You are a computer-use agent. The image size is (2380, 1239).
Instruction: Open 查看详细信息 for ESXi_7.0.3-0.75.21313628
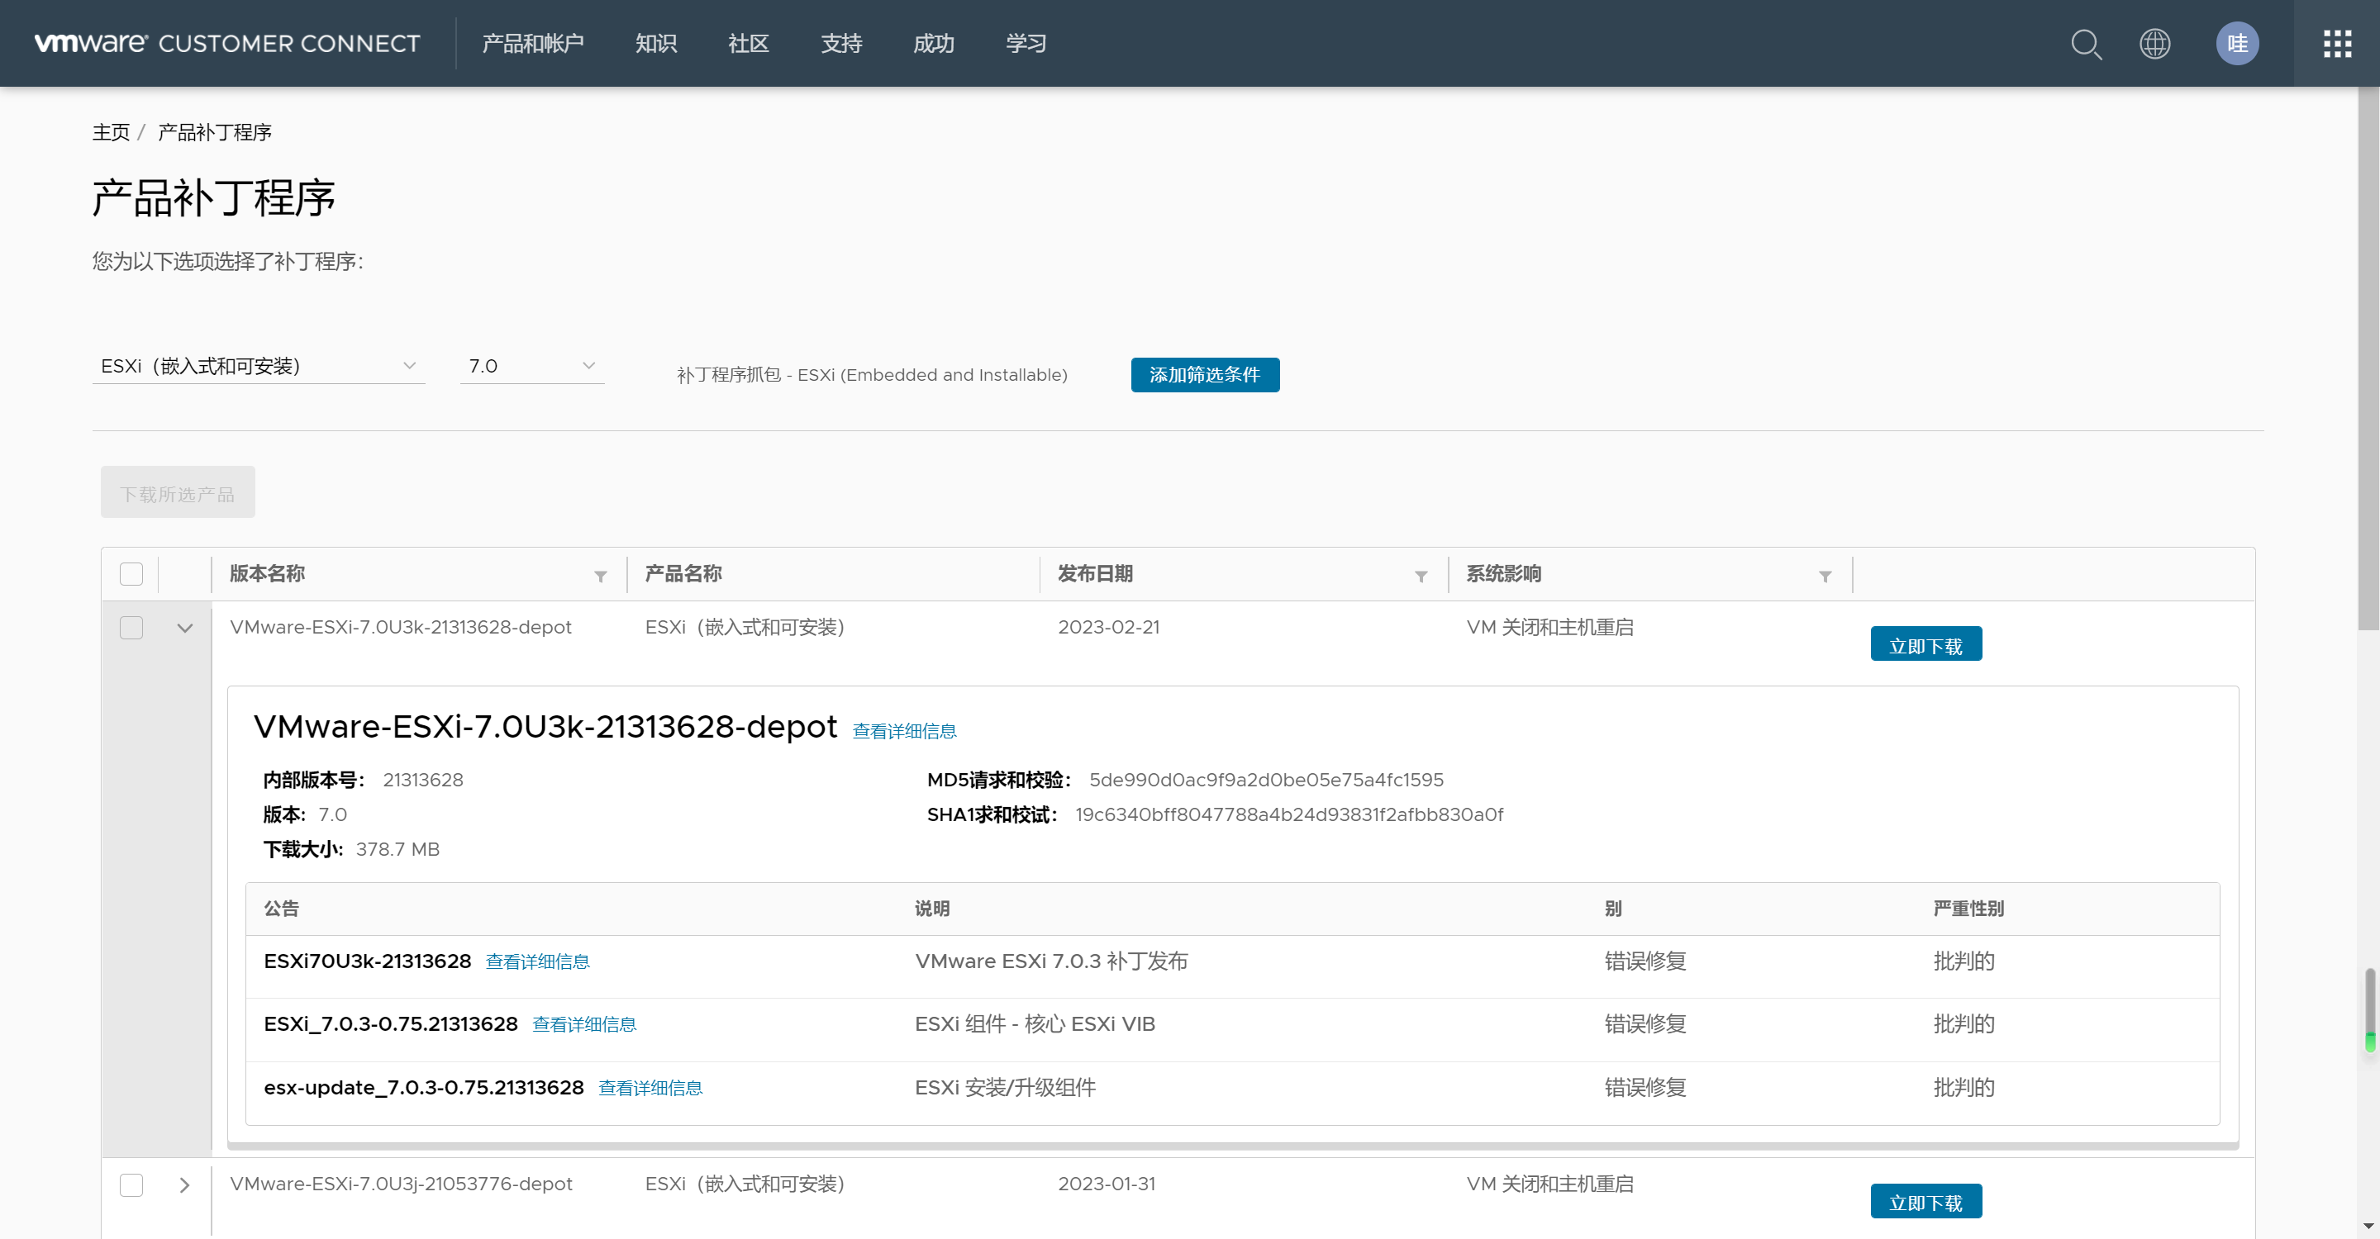click(x=584, y=1025)
